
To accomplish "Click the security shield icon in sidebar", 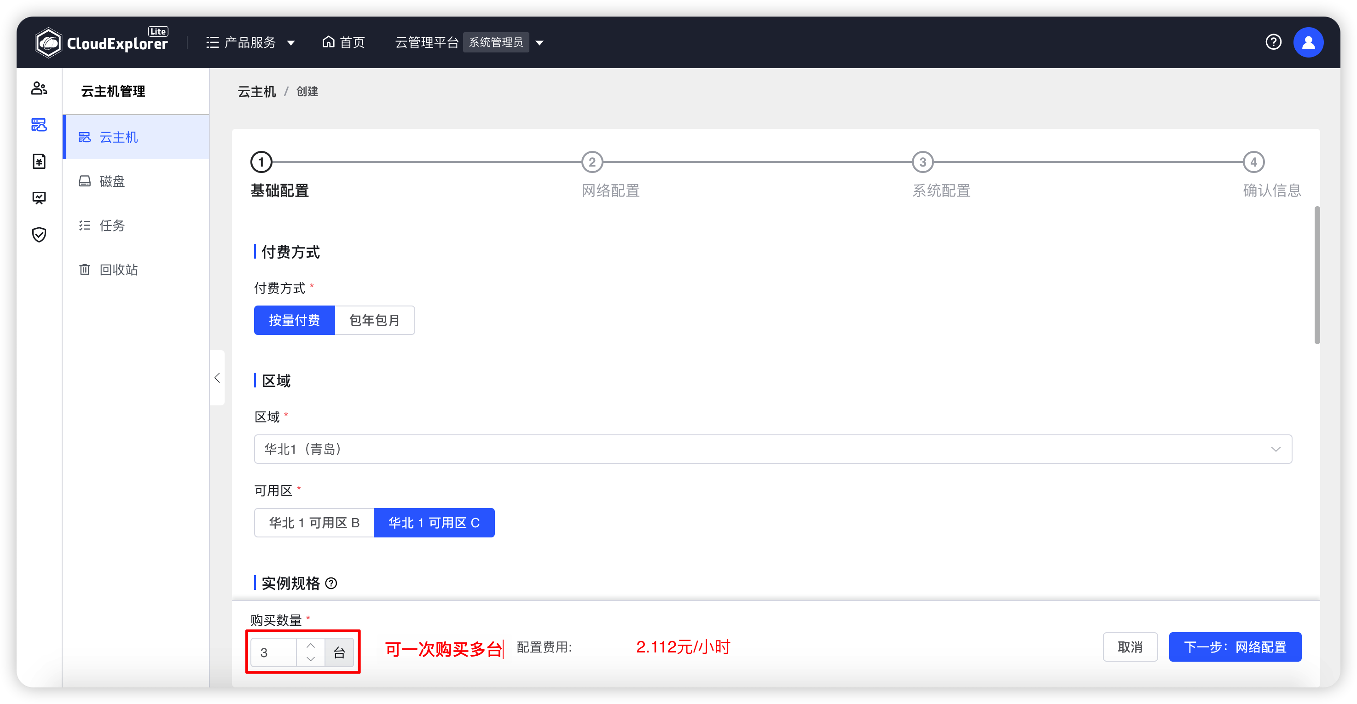I will point(39,235).
